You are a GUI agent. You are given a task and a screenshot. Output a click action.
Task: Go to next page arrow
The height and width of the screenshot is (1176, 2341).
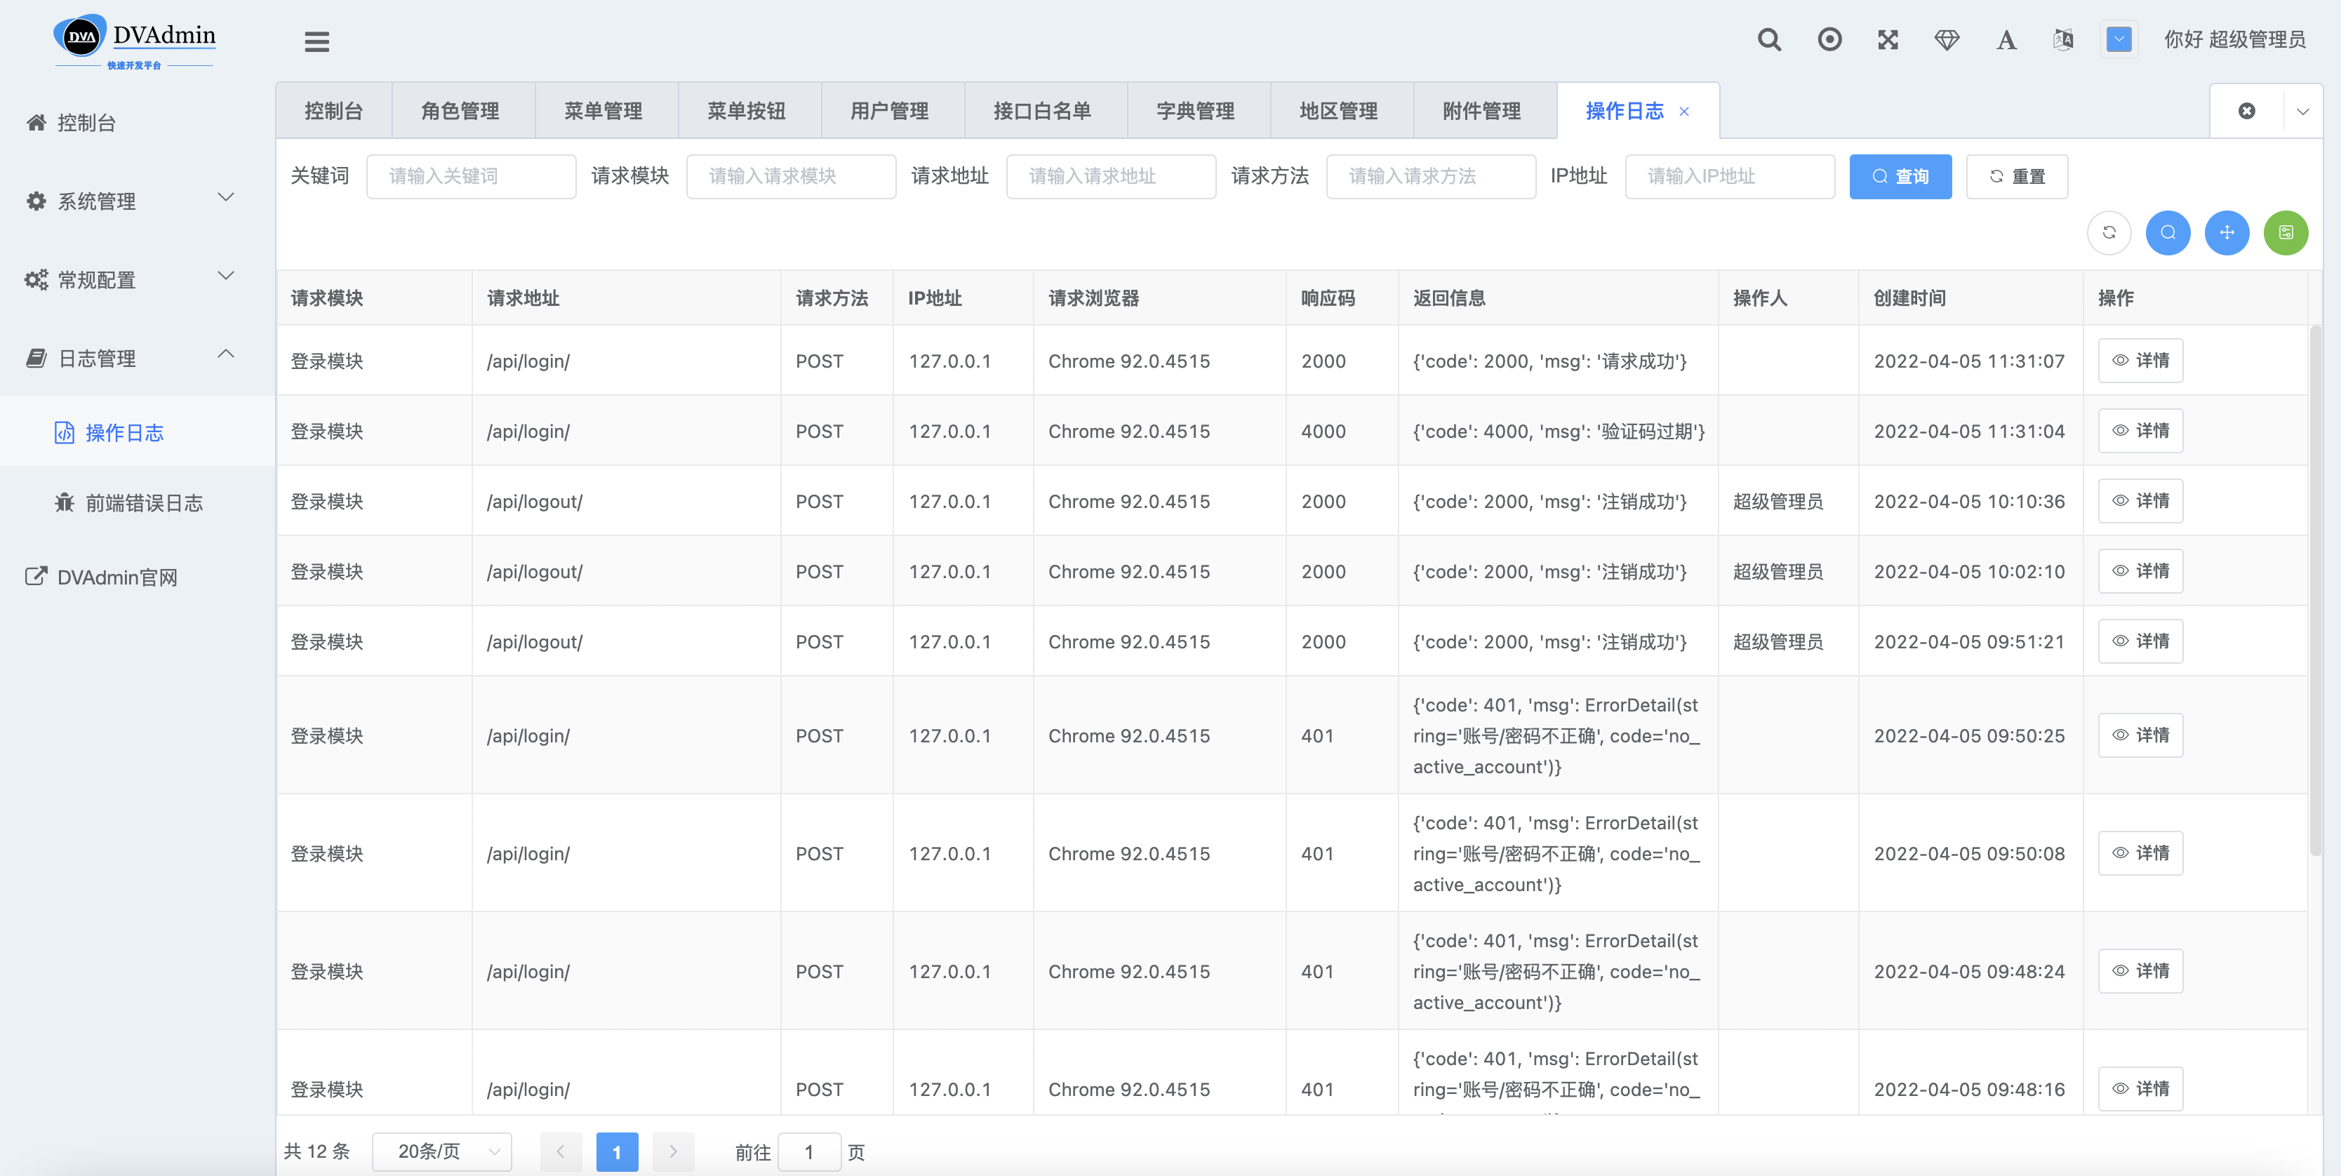[x=674, y=1151]
